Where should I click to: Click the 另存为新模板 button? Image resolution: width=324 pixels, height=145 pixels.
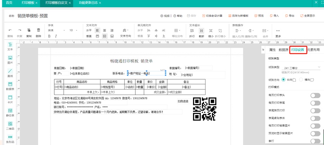239,16
